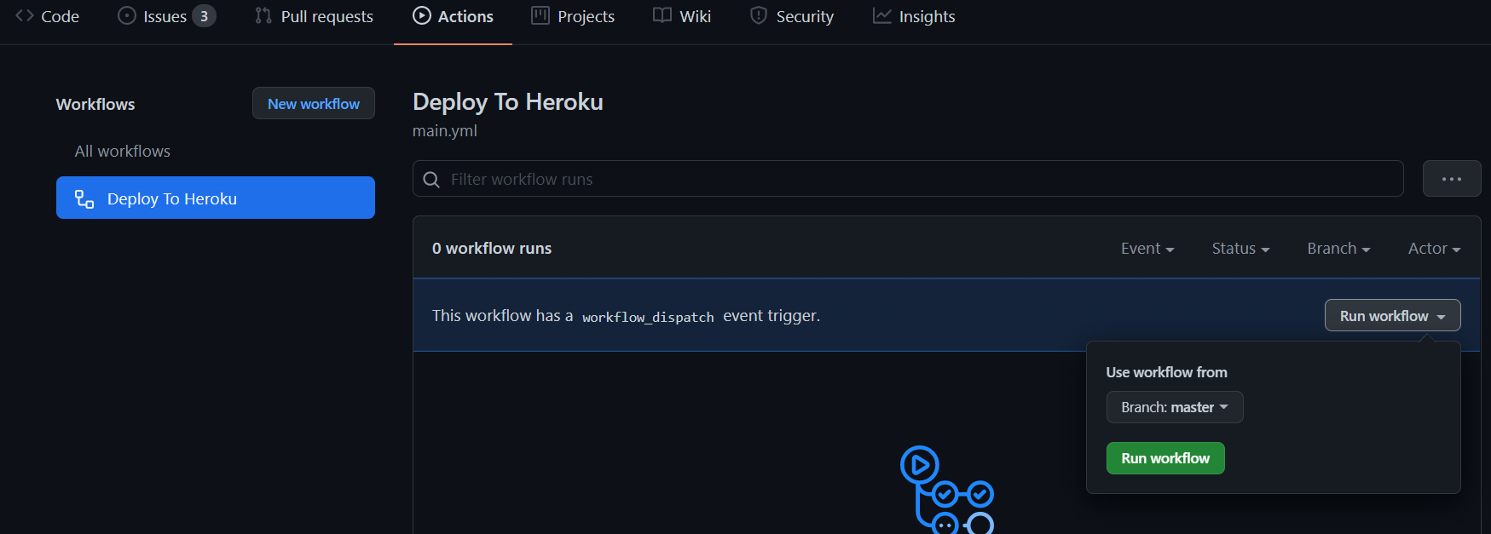Toggle the Run workflow dropdown button
This screenshot has height=534, width=1491.
[x=1392, y=315]
